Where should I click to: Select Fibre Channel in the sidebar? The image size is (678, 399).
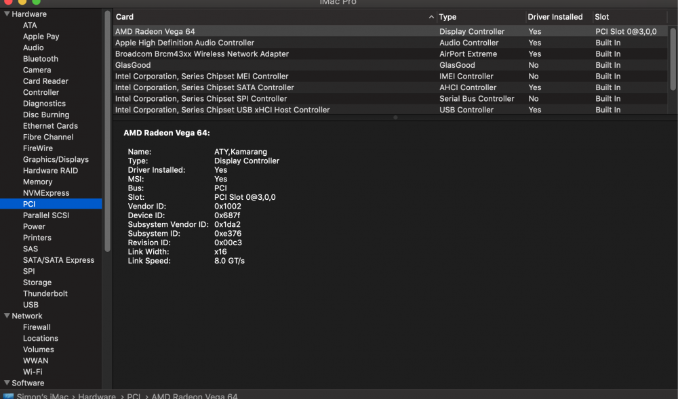click(48, 137)
